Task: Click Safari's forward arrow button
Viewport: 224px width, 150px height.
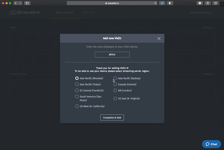Action: [20, 3]
